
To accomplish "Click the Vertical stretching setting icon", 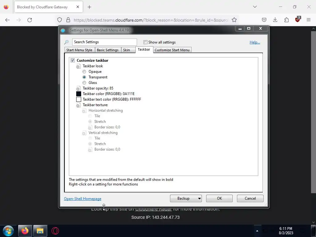I will (84, 133).
